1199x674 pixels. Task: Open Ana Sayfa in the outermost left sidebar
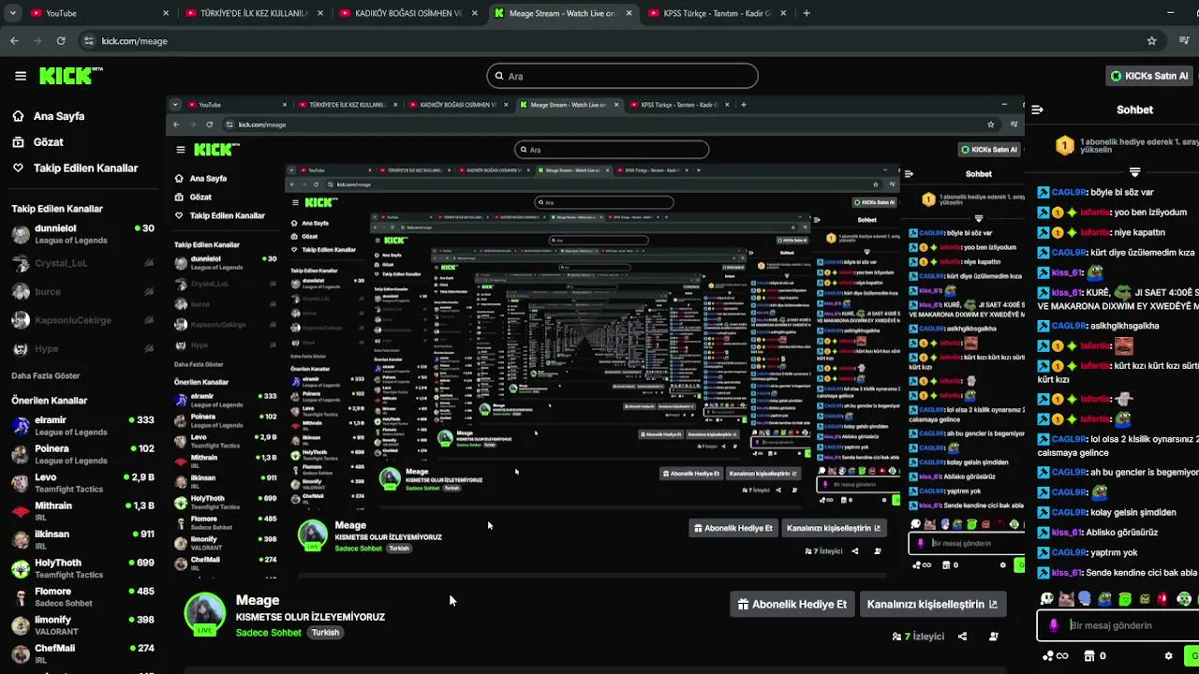[59, 116]
